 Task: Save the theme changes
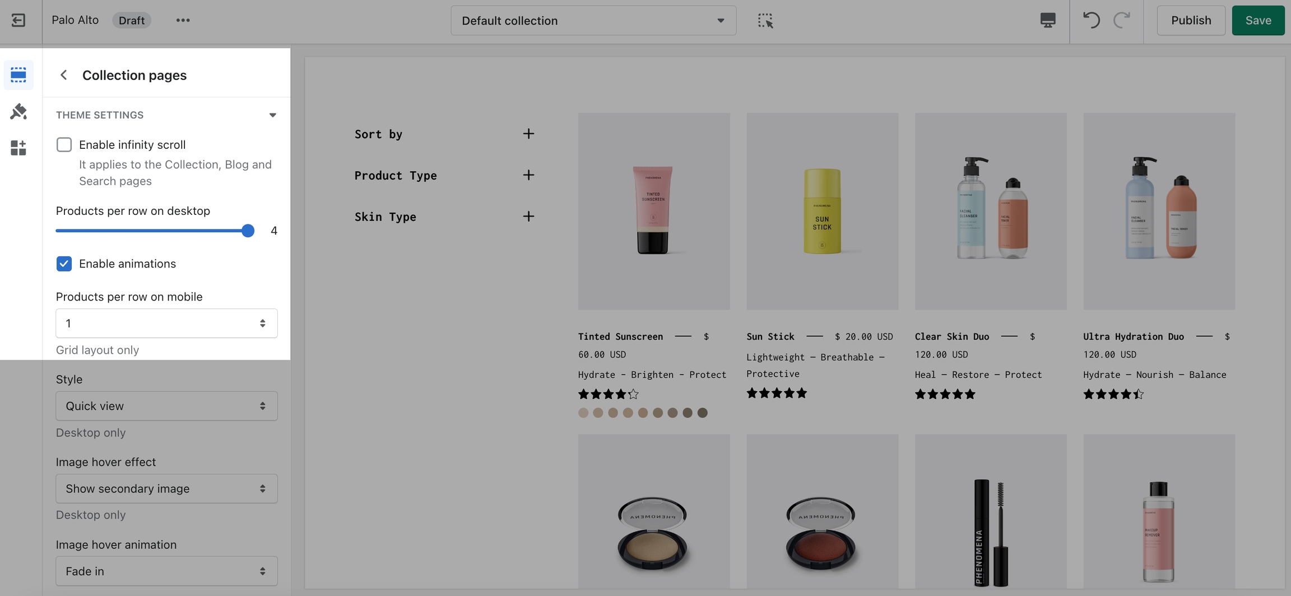click(x=1257, y=21)
